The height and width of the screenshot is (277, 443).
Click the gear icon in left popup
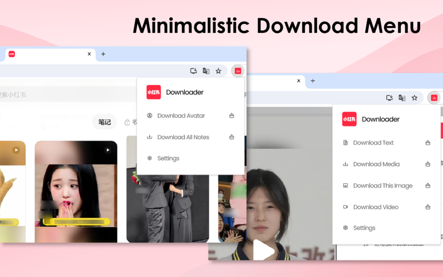pos(150,158)
